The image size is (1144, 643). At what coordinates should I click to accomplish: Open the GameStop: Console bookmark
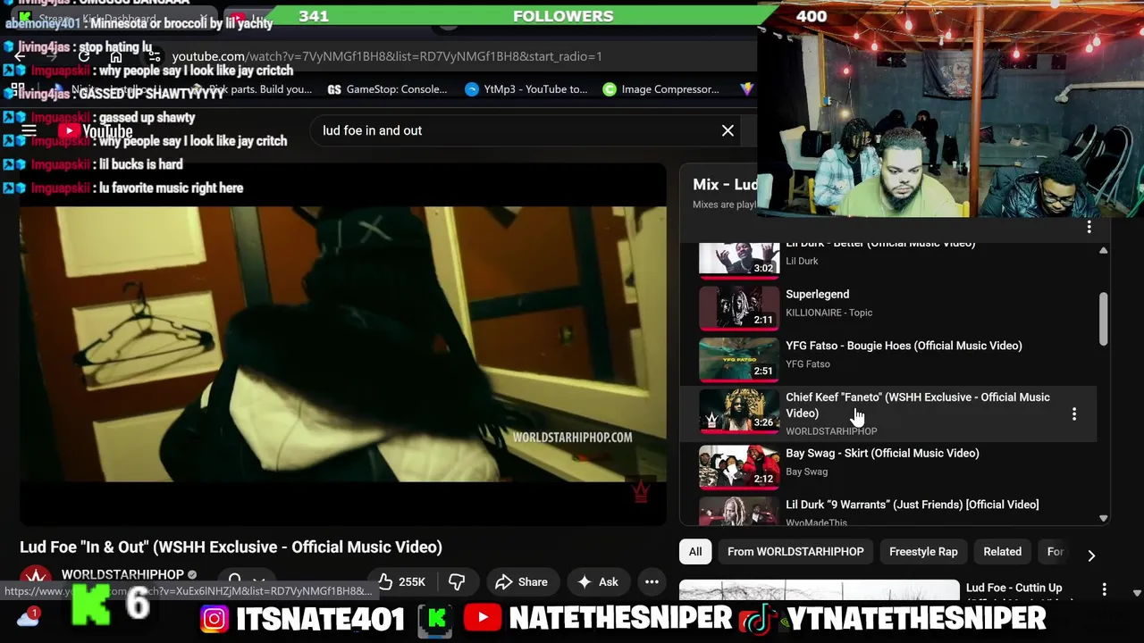387,89
